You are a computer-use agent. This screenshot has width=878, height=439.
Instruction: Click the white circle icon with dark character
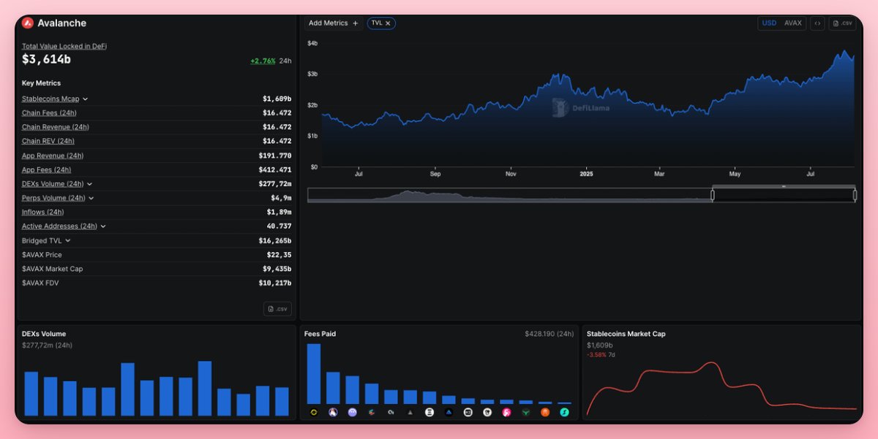(487, 413)
